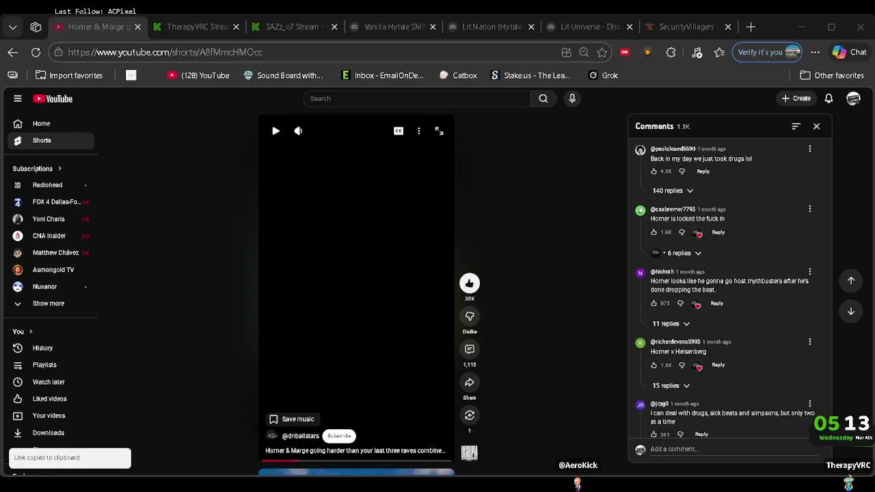Close the Comments panel
The image size is (875, 492).
(x=816, y=126)
